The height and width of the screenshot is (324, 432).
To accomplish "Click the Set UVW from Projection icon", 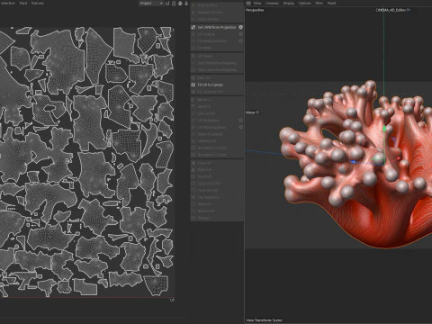I will click(x=193, y=27).
